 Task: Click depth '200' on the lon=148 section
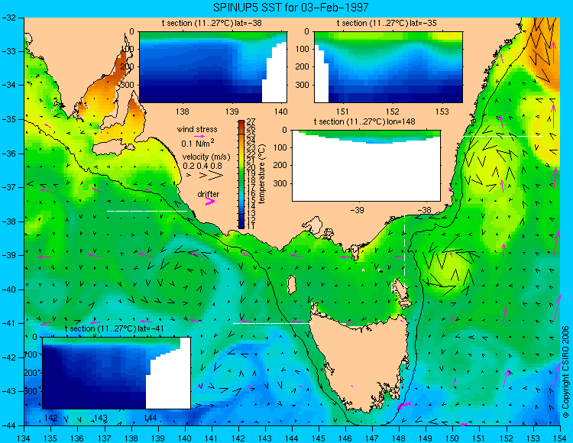(x=281, y=165)
